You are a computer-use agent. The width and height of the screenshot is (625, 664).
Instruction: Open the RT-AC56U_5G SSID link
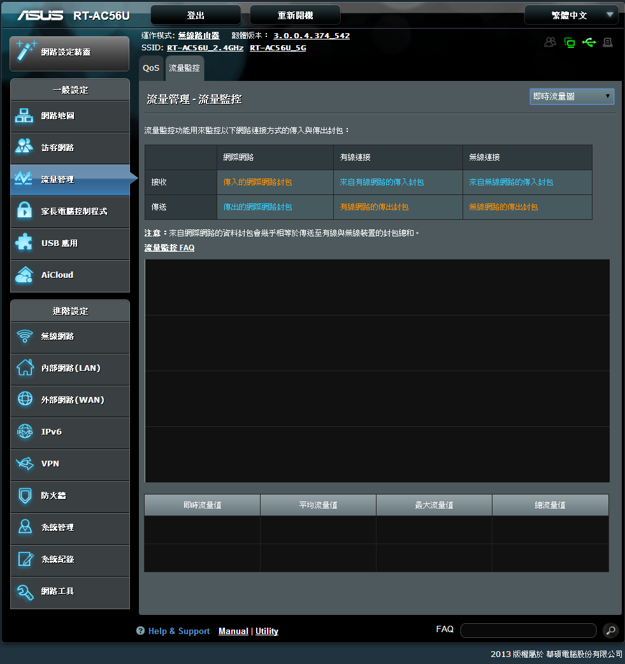click(278, 48)
